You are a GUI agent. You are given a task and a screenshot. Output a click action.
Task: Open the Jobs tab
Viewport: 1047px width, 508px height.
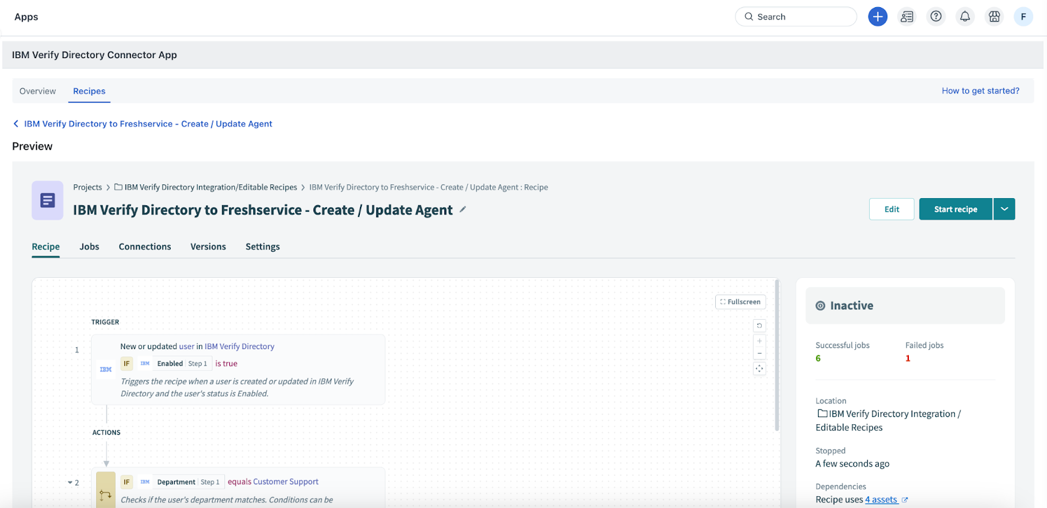coord(90,246)
